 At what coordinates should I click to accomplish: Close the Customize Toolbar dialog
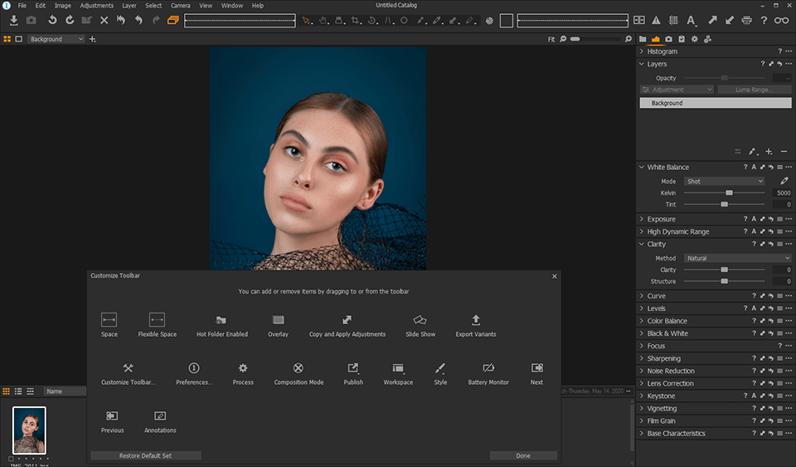(555, 276)
